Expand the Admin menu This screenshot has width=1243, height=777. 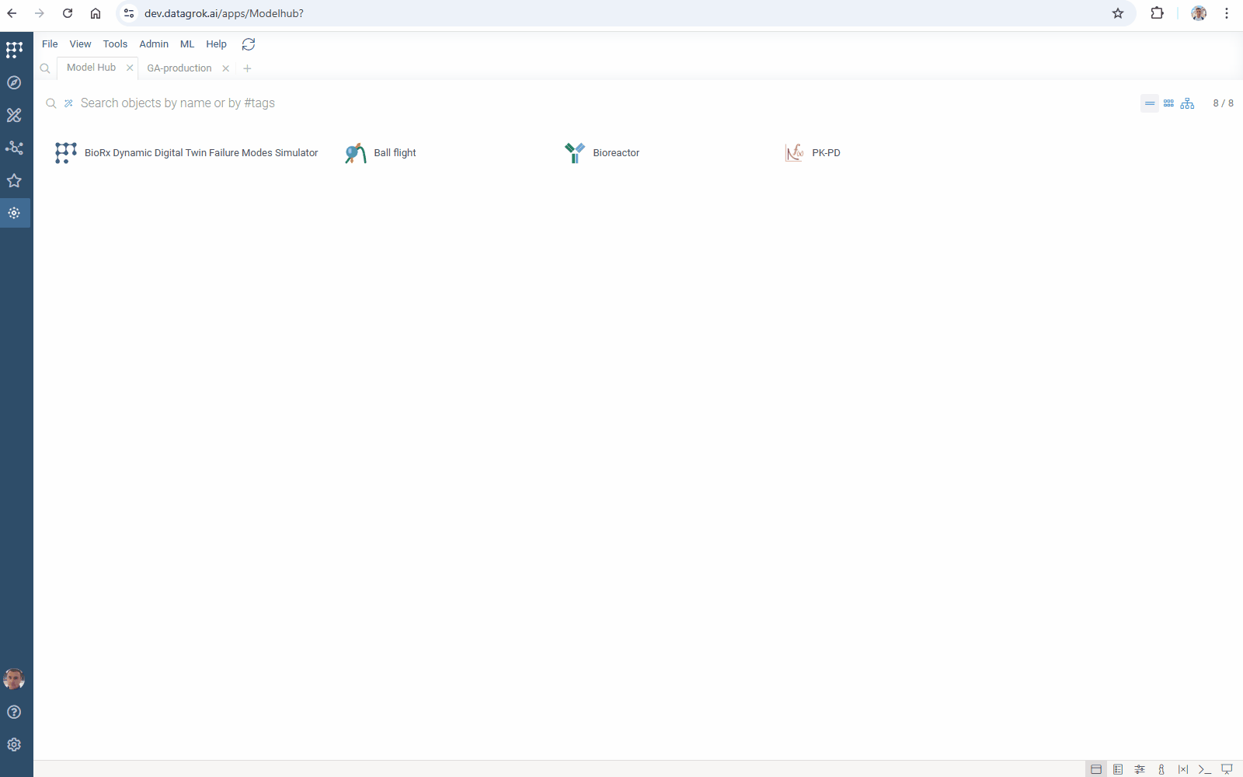point(154,44)
